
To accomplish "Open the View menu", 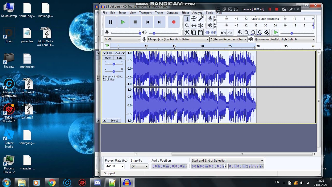I will pos(133,13).
